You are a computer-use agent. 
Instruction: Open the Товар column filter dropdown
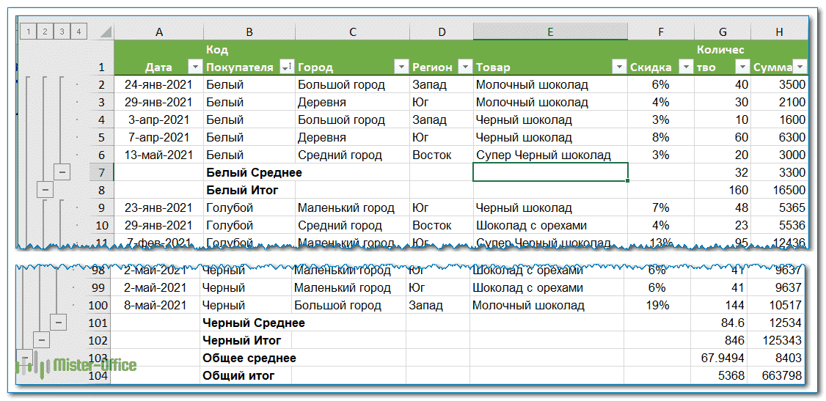pyautogui.click(x=618, y=67)
